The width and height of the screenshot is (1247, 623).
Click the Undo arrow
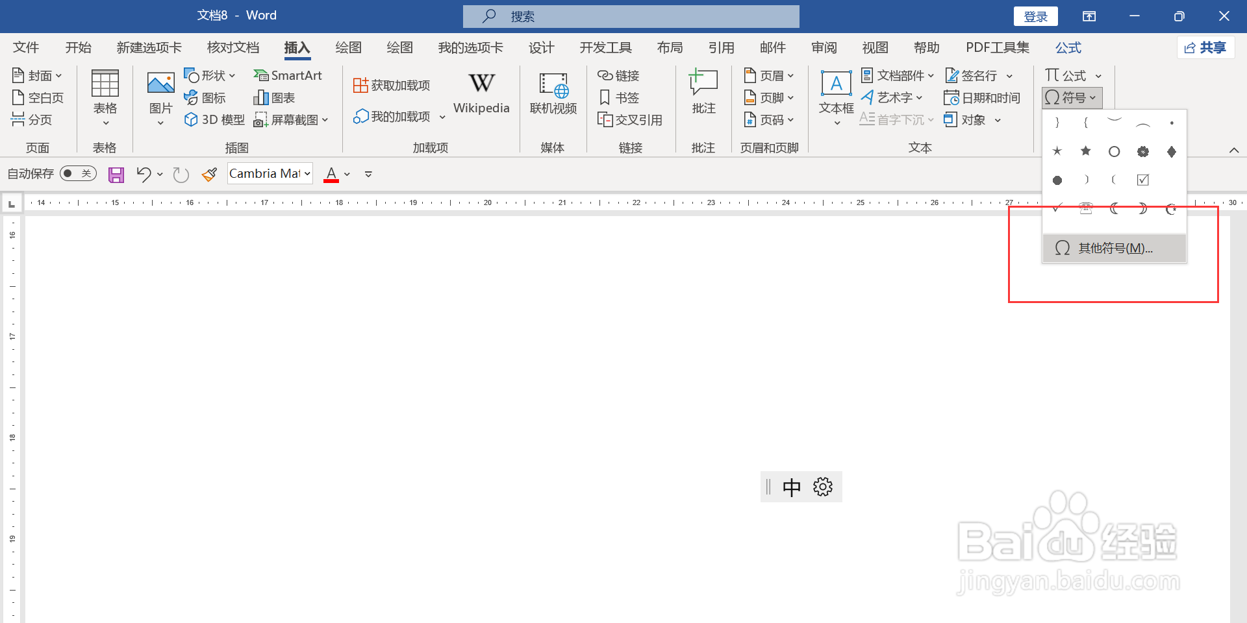144,174
